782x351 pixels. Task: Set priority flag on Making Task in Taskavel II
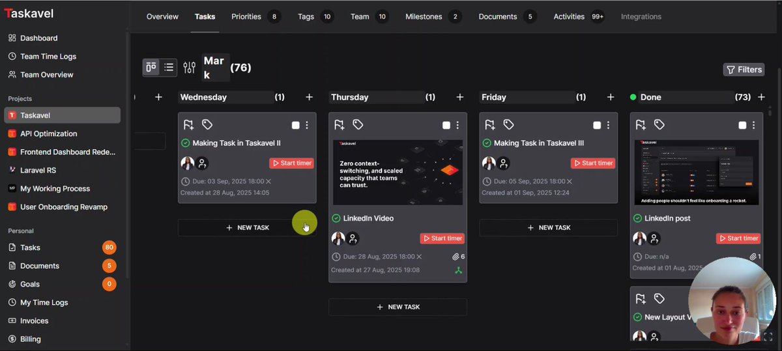(x=188, y=124)
